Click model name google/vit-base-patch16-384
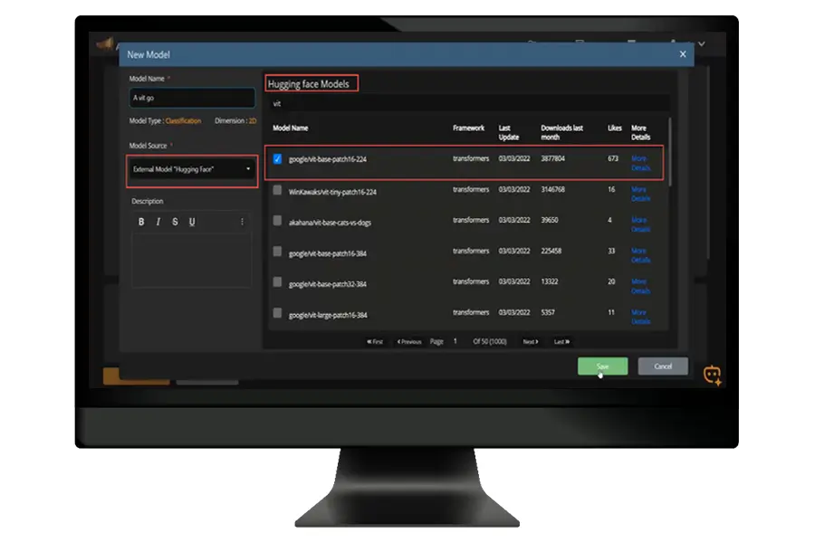This screenshot has height=543, width=815. [x=328, y=253]
